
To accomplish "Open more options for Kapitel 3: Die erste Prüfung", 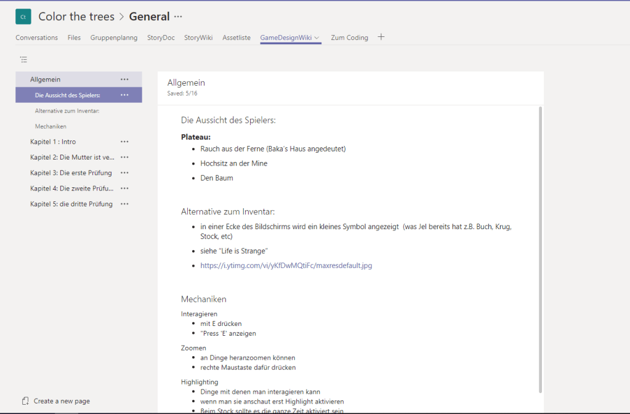I will pyautogui.click(x=124, y=173).
